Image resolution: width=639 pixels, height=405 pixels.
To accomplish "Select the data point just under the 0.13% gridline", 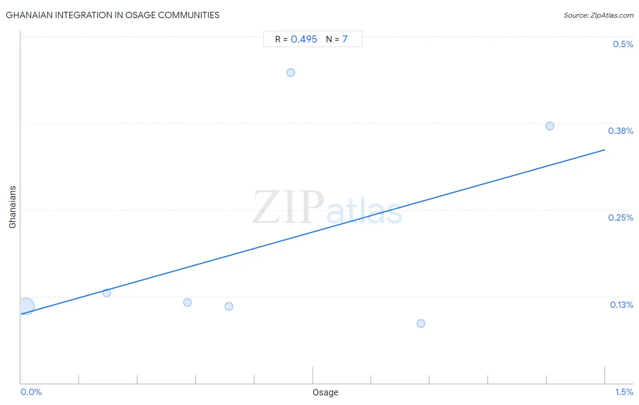I will (x=187, y=302).
